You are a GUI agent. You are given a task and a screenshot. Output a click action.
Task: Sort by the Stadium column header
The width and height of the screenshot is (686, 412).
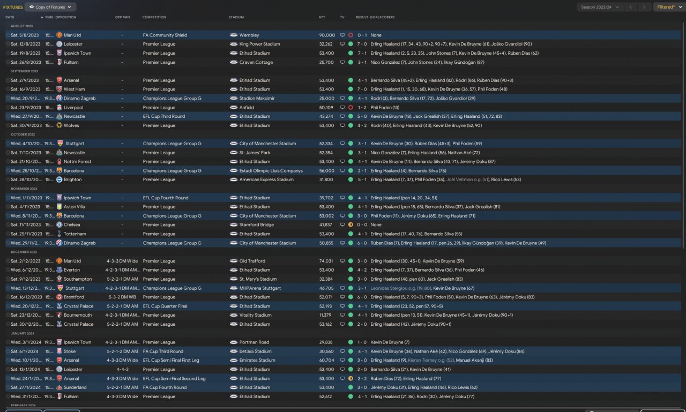pyautogui.click(x=236, y=17)
